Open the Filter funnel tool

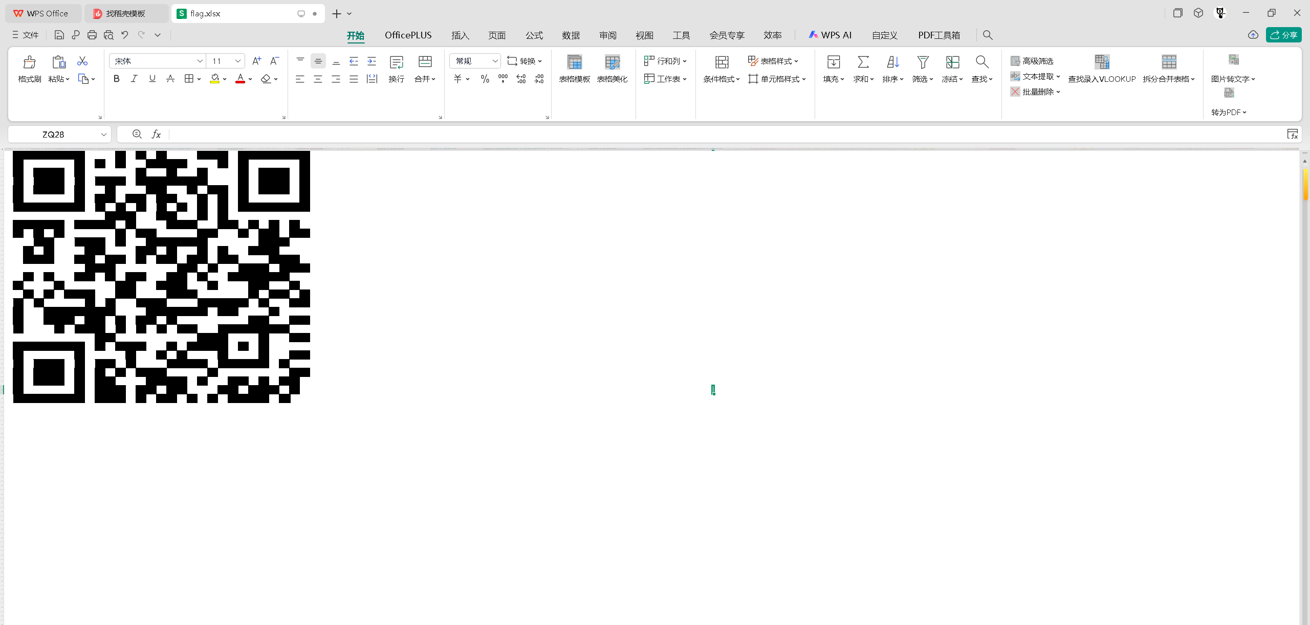922,62
